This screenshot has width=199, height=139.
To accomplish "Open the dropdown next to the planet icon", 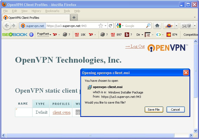I will coord(176,26).
